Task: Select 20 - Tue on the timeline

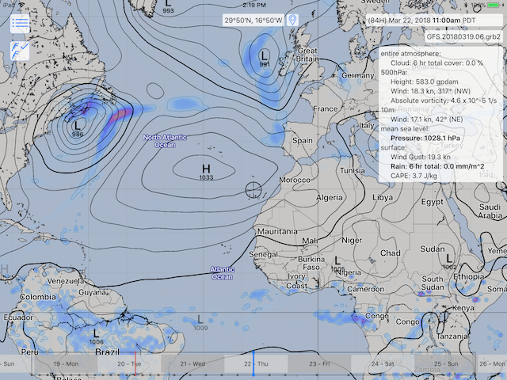Action: pyautogui.click(x=129, y=364)
